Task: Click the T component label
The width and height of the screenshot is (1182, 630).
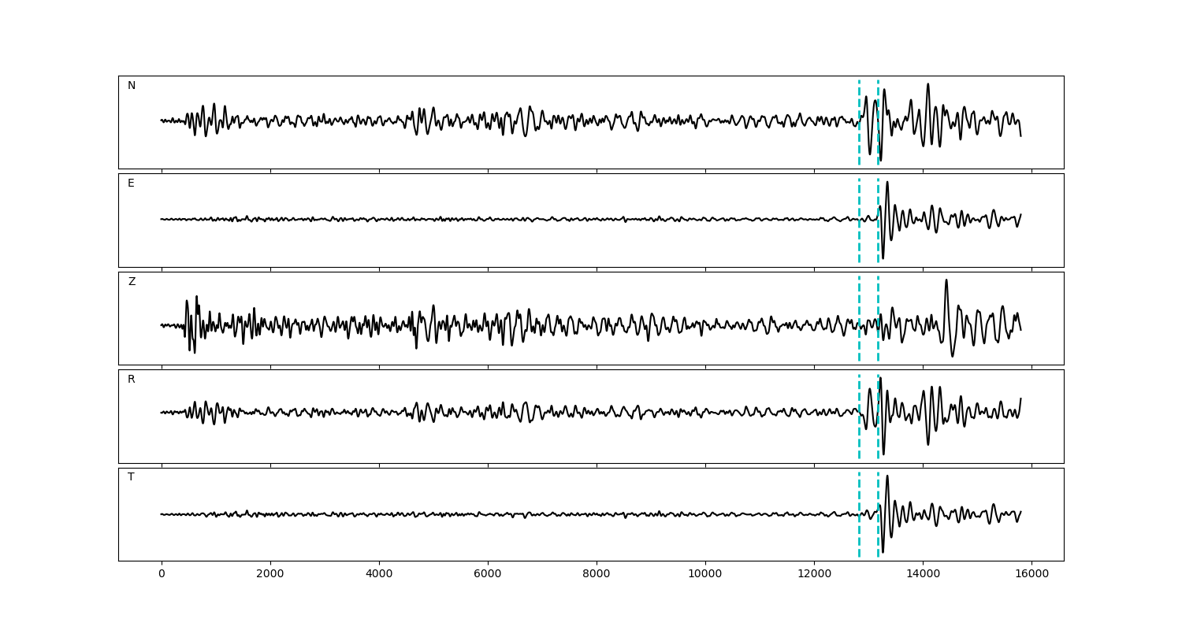Action: pos(131,477)
